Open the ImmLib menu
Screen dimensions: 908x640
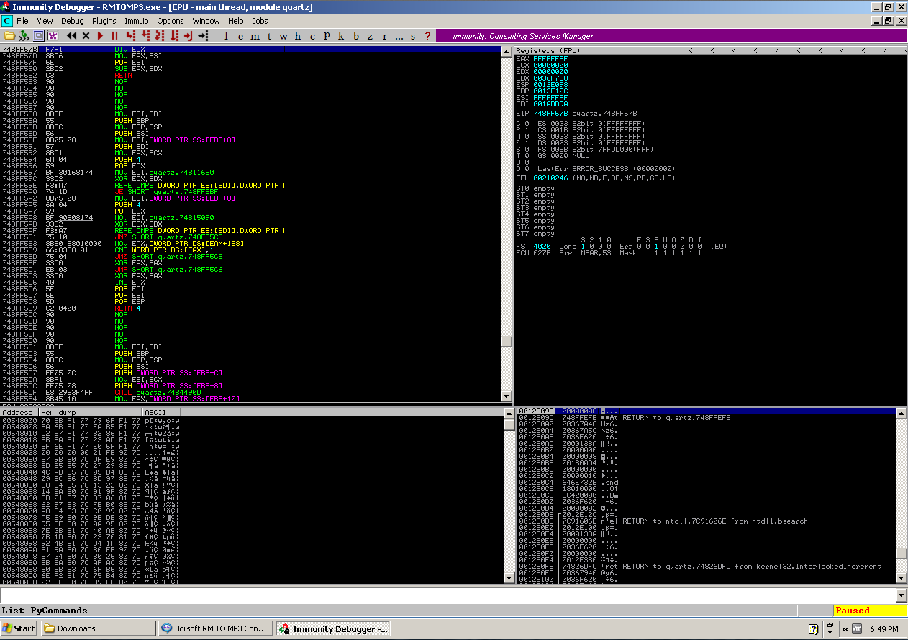[137, 21]
